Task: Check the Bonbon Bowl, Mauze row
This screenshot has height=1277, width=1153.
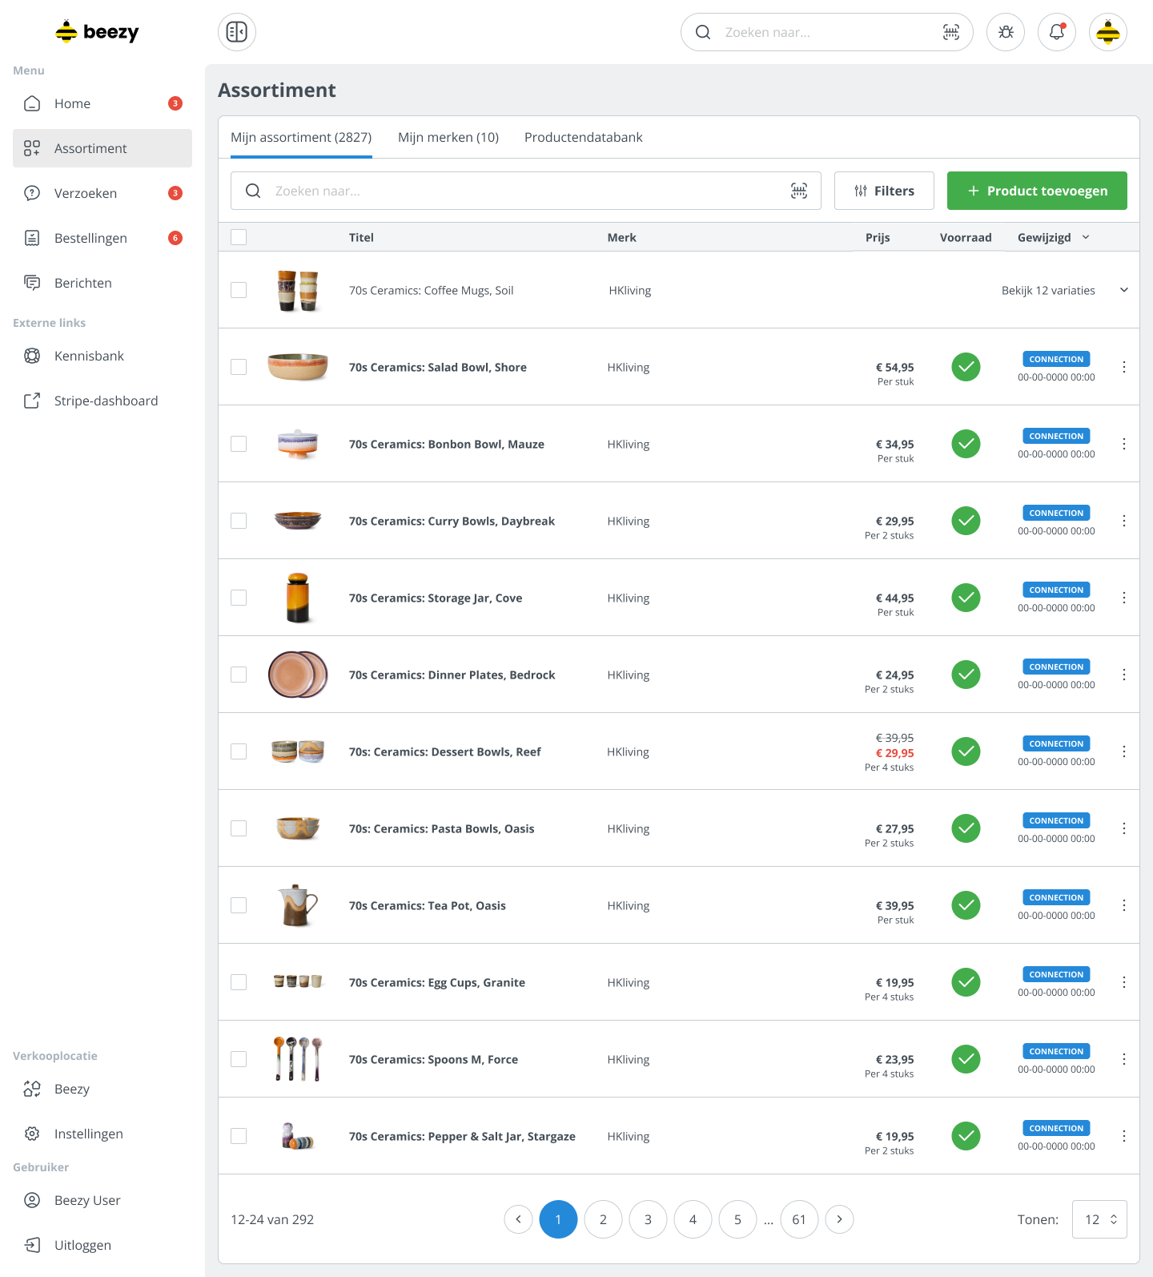Action: point(239,444)
